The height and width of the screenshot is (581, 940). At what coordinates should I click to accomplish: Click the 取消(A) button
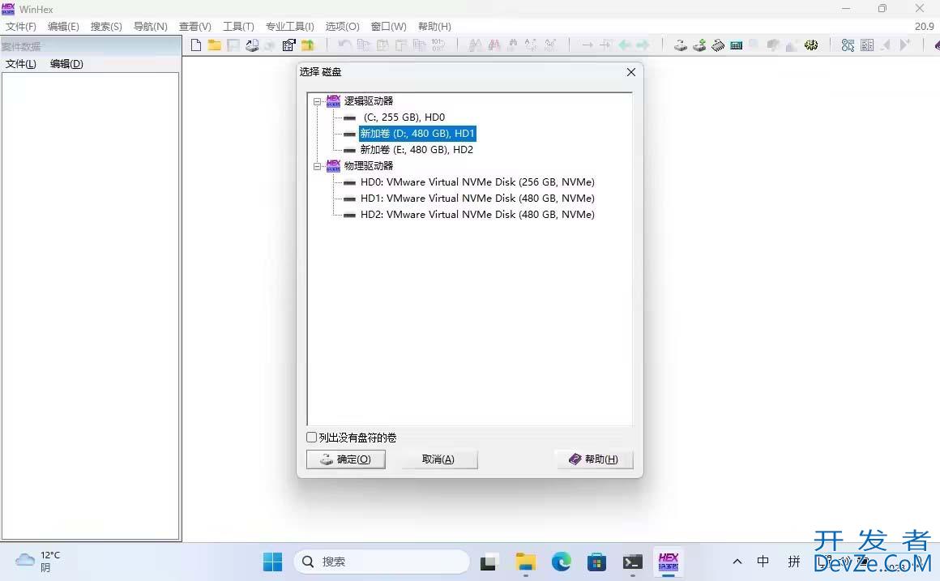438,459
